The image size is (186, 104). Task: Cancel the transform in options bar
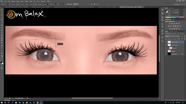(94, 4)
